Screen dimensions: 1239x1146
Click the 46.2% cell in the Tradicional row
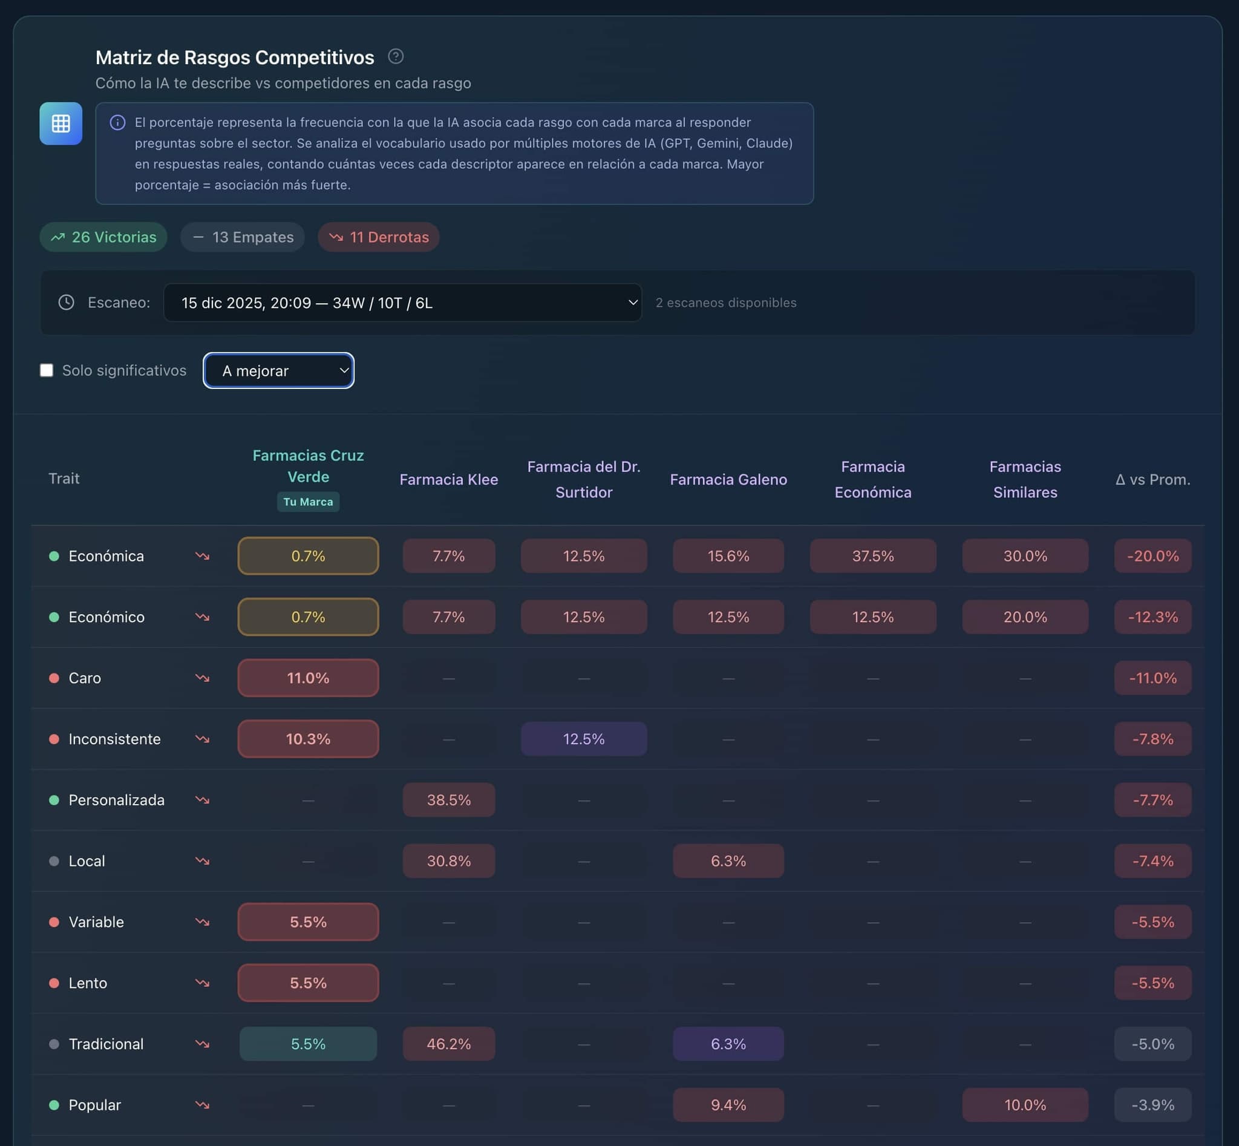[448, 1044]
